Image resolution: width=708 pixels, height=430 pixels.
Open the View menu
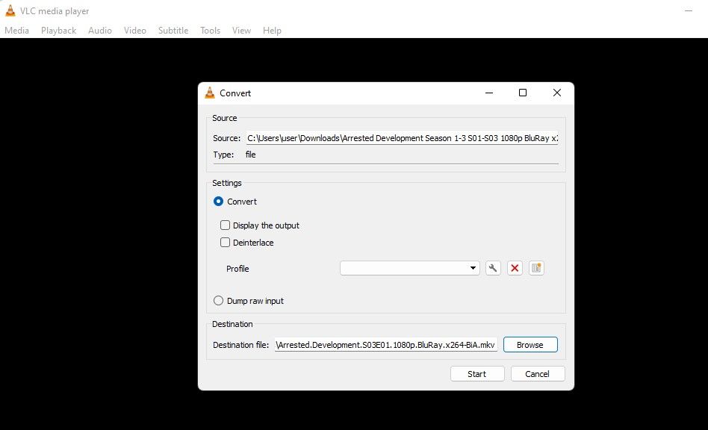pyautogui.click(x=240, y=30)
